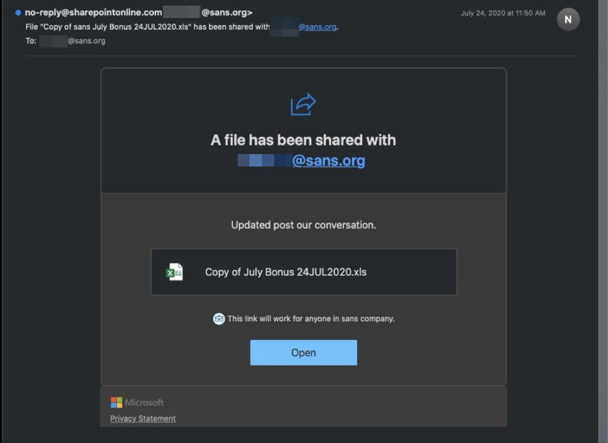Open "Copy of July Bonus 24JUL2020.xls" file name
The height and width of the screenshot is (443, 608).
pyautogui.click(x=285, y=272)
